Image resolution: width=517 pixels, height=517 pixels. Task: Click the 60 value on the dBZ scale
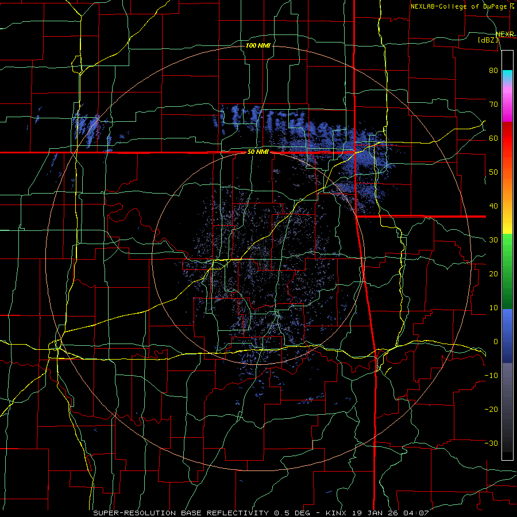[x=493, y=138]
